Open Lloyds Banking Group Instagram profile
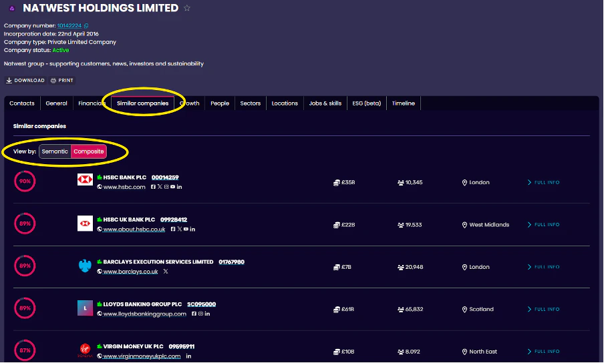The width and height of the screenshot is (604, 363). pyautogui.click(x=200, y=314)
